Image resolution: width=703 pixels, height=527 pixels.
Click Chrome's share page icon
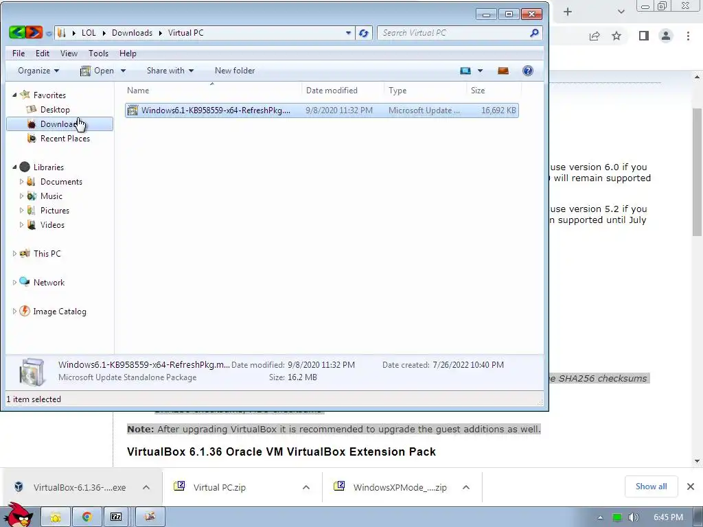[x=595, y=36]
